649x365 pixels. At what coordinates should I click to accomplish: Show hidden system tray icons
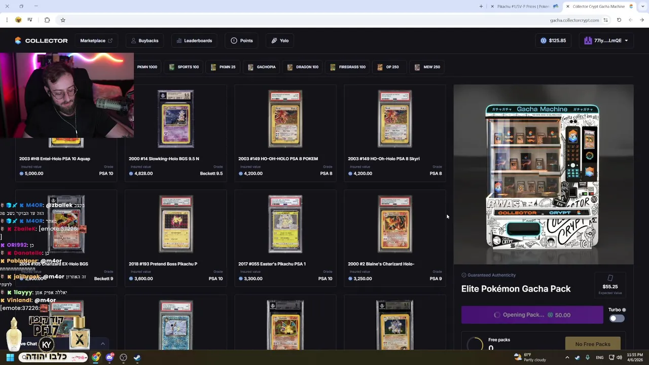coord(567,357)
